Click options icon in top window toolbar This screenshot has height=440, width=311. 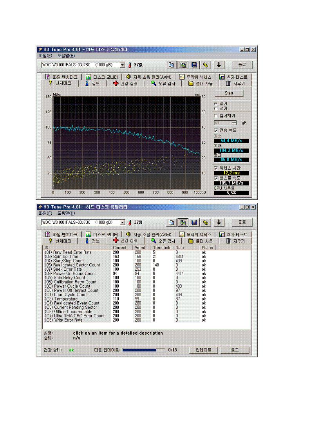click(x=206, y=65)
